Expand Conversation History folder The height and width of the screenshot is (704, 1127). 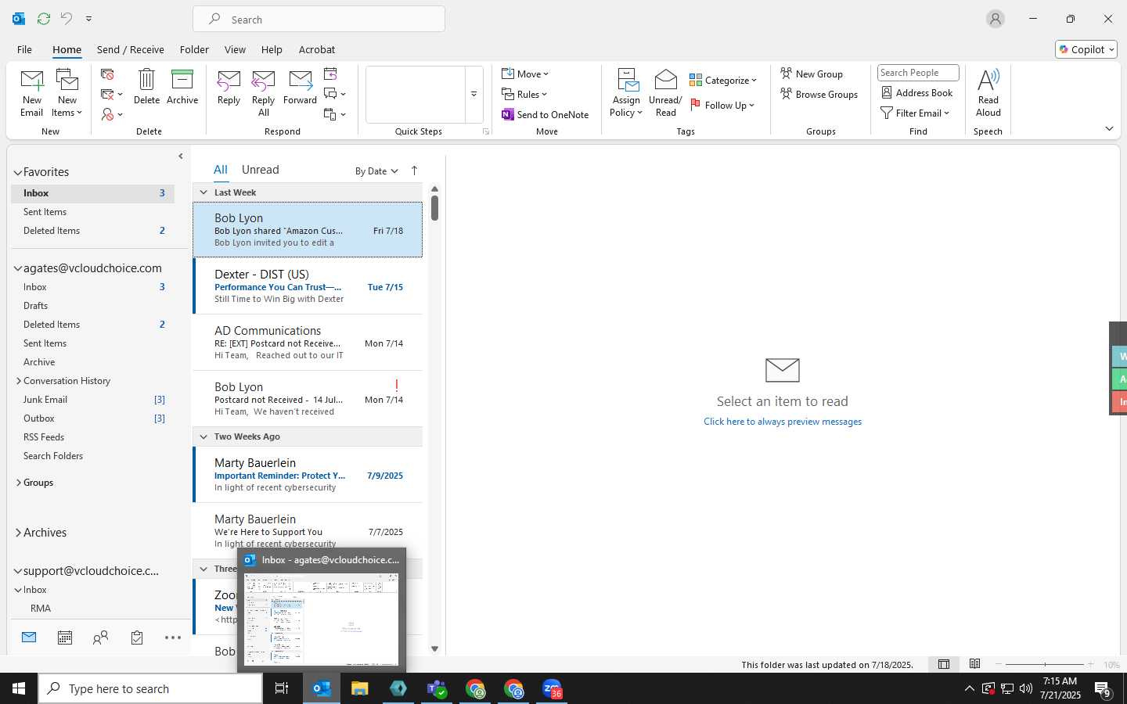point(19,381)
